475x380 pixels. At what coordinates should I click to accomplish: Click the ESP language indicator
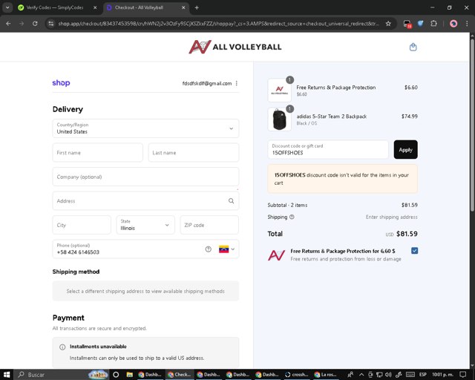point(423,375)
